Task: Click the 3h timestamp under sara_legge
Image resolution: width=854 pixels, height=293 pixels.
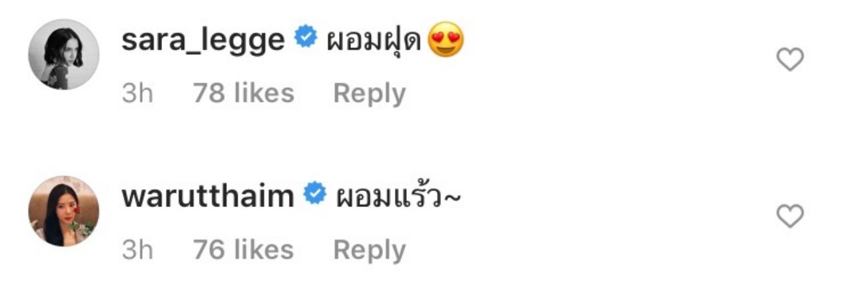Action: point(137,93)
